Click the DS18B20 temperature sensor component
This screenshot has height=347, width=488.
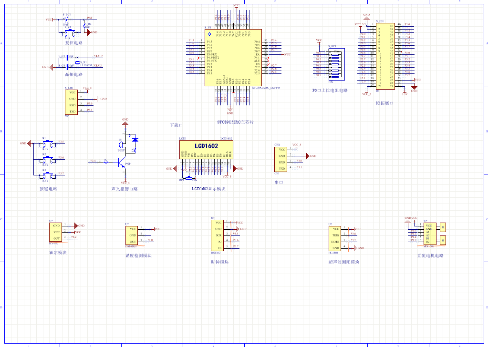click(133, 235)
